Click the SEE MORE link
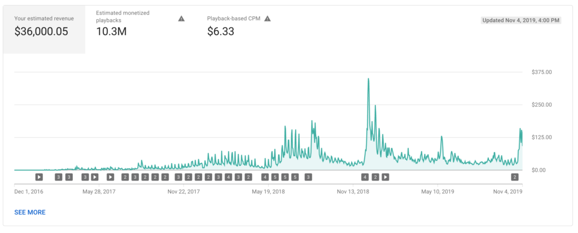Viewport: 578px width, 233px height. click(x=30, y=212)
